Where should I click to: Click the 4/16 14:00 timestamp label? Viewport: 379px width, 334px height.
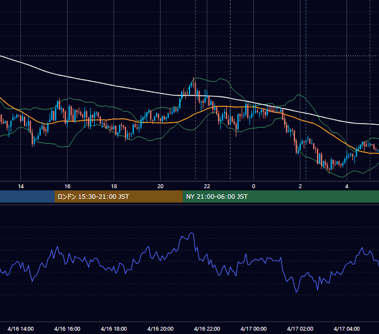(21, 328)
